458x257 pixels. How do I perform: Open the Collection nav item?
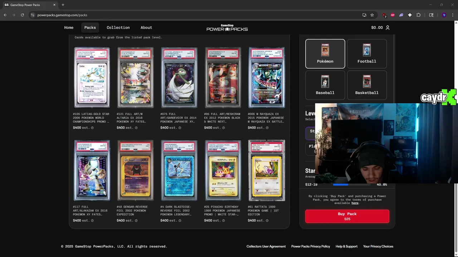click(x=118, y=27)
